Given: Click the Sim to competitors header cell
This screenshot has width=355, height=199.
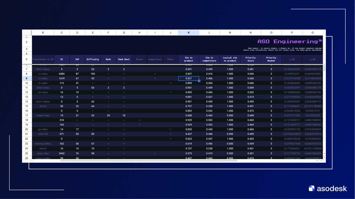Looking at the screenshot, I should [x=209, y=59].
